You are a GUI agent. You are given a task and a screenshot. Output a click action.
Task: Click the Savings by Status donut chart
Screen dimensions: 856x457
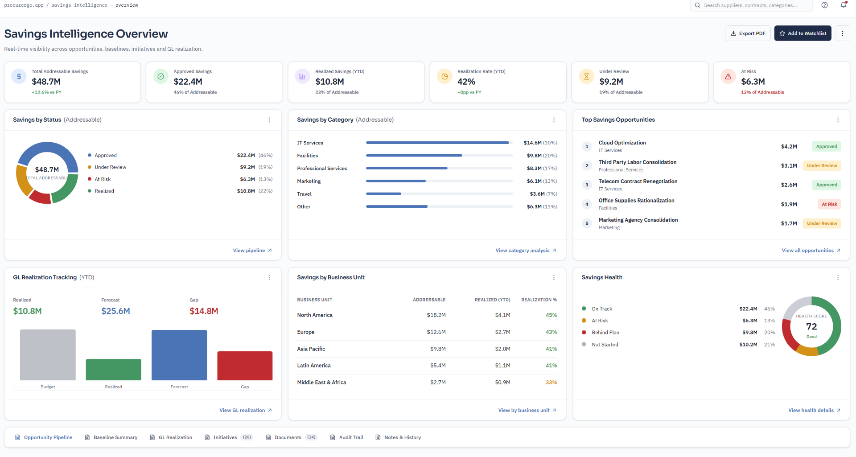click(47, 173)
